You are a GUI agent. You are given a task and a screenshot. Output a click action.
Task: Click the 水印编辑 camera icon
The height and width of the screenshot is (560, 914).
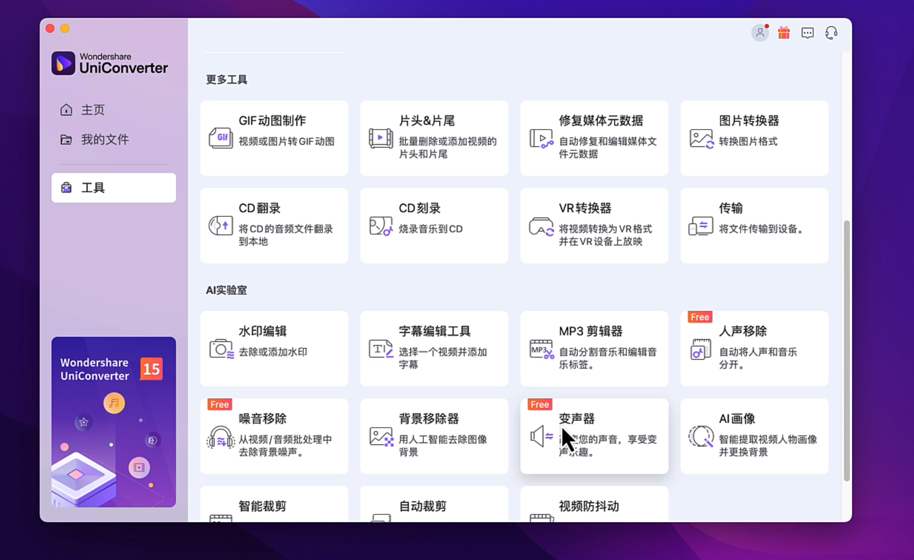(x=221, y=349)
